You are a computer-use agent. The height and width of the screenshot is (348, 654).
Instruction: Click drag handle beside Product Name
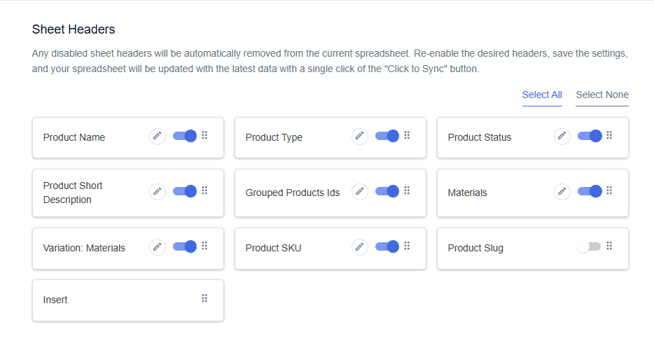[204, 135]
